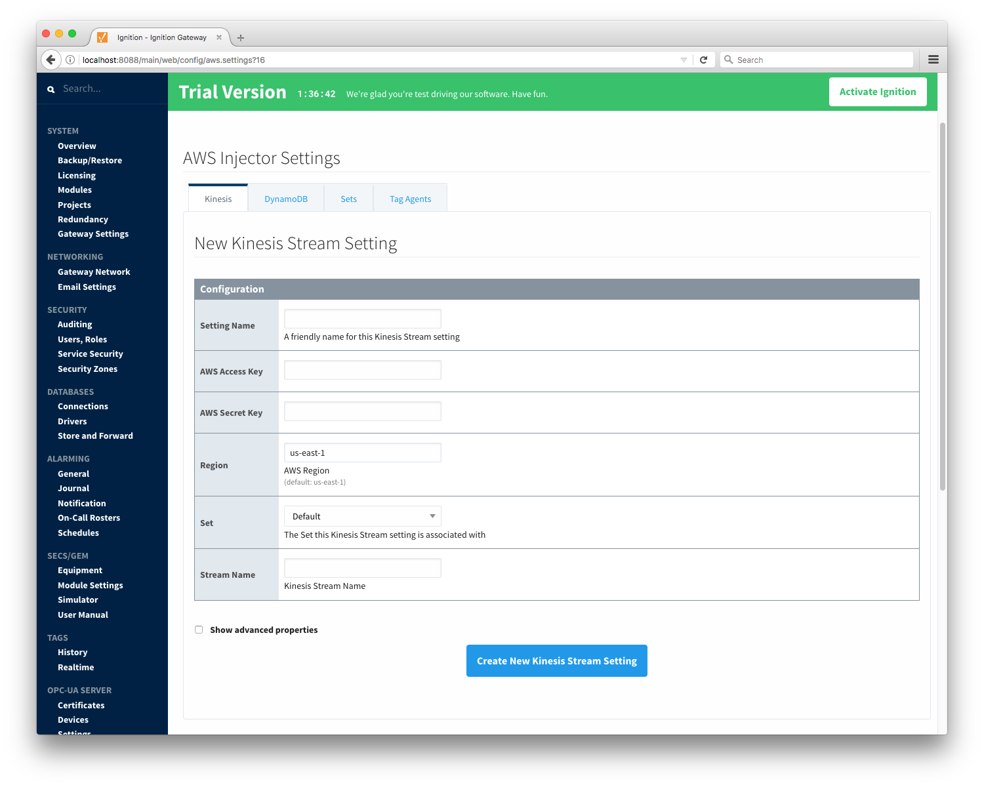The image size is (984, 787).
Task: Click the address bar history dropdown arrow
Action: coord(684,60)
